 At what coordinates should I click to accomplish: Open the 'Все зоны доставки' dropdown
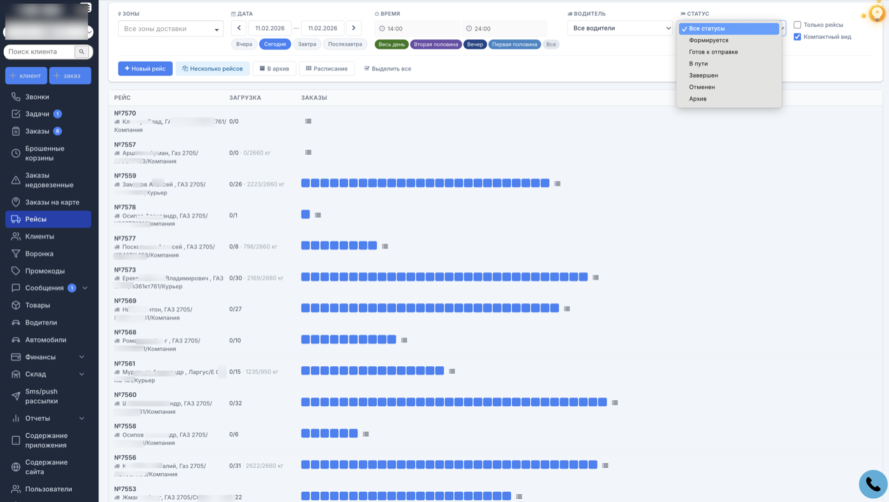point(170,29)
